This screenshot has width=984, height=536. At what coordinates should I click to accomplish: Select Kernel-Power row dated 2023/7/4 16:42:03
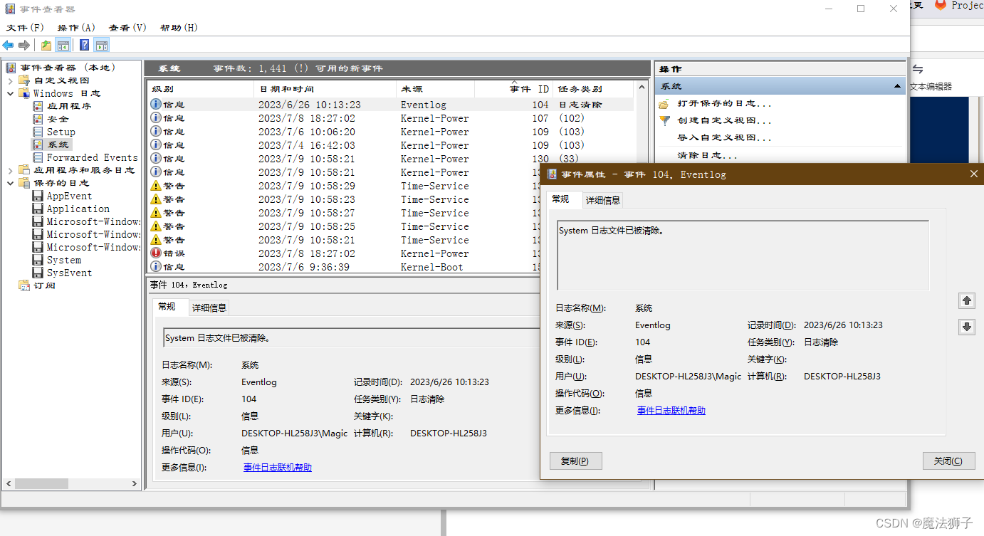coord(391,145)
